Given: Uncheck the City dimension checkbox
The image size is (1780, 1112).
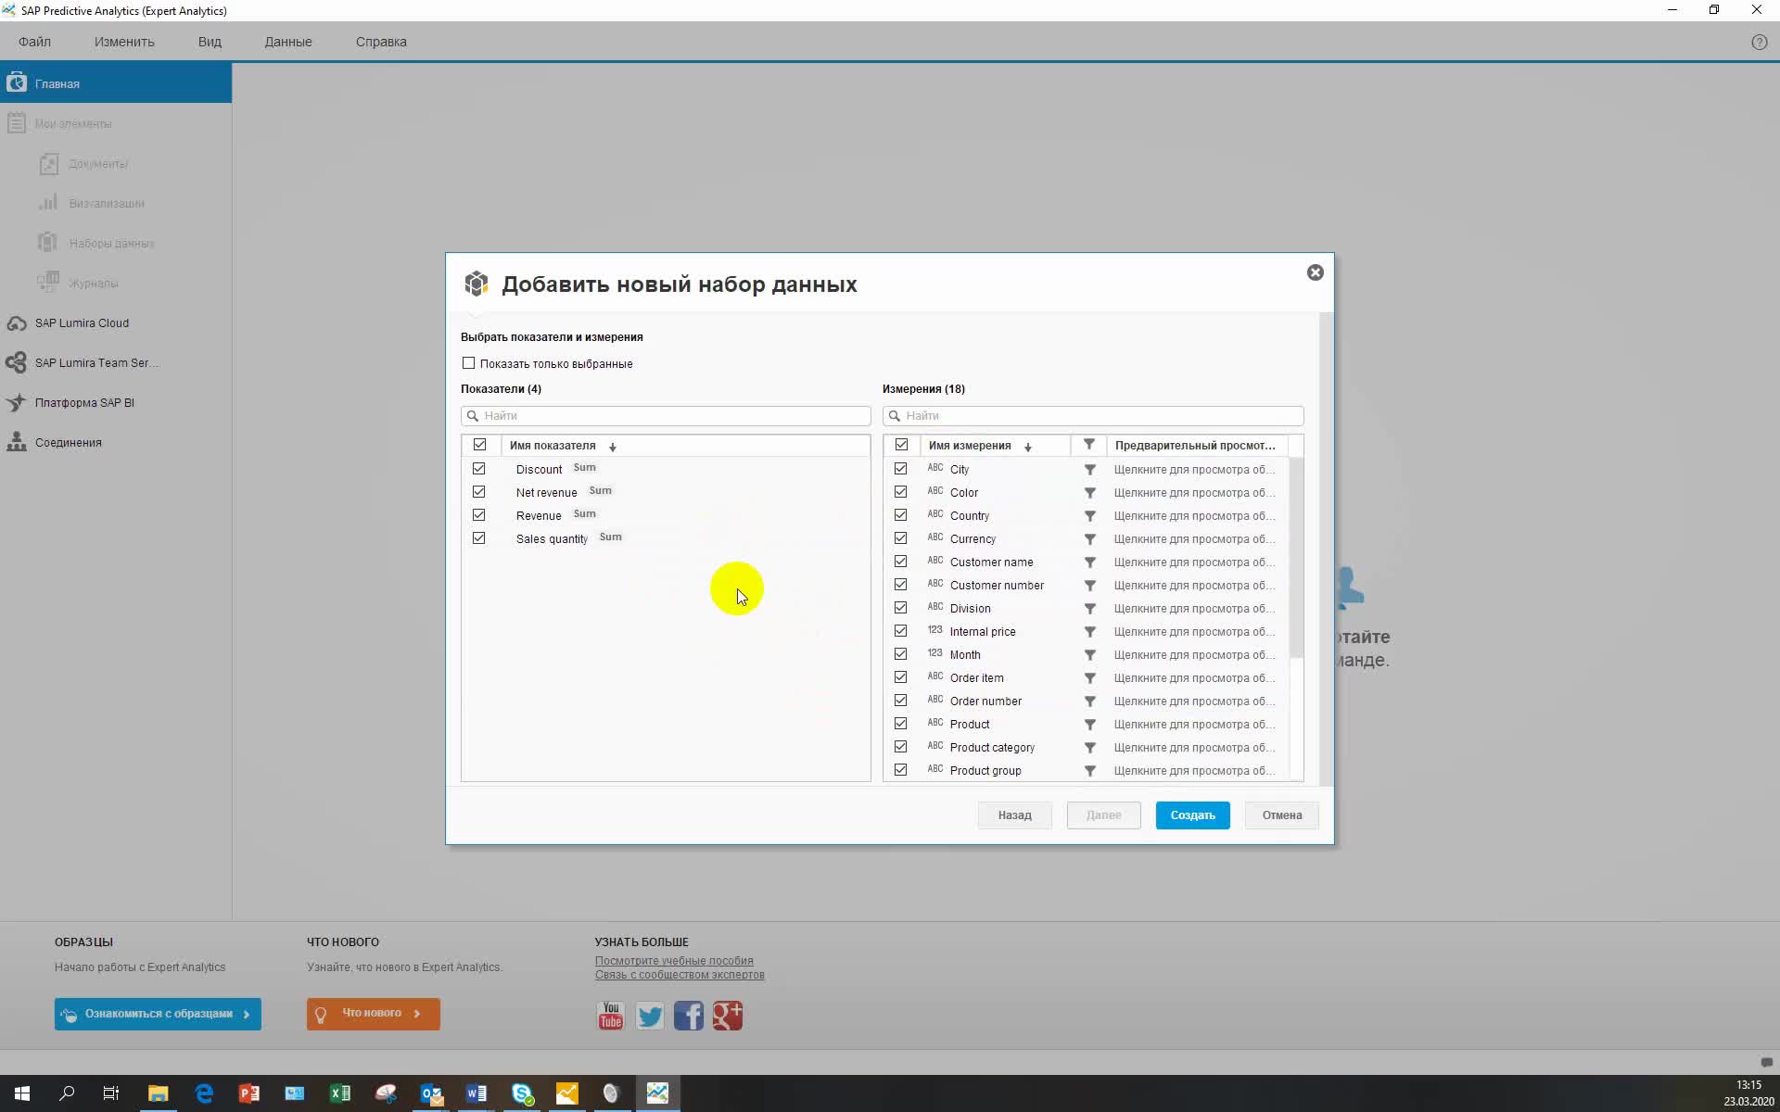Looking at the screenshot, I should pyautogui.click(x=900, y=469).
